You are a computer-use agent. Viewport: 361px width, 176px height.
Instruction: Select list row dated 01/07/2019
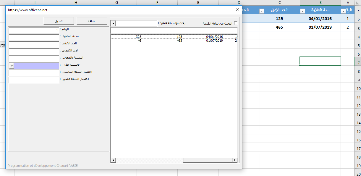click(174, 41)
